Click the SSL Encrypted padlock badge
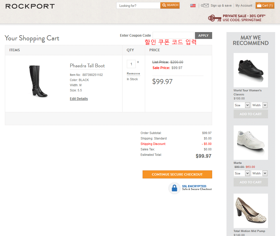 (174, 188)
